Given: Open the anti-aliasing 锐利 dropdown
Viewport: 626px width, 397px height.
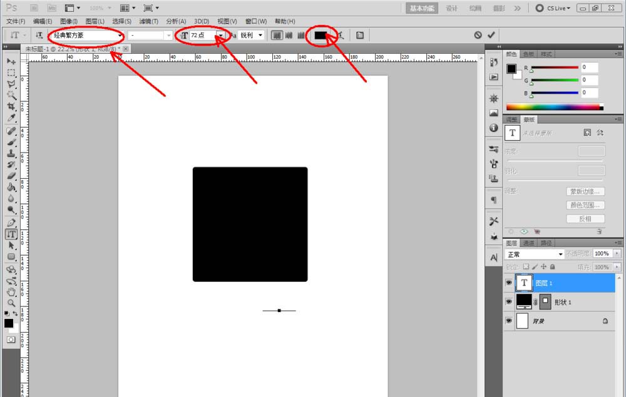Looking at the screenshot, I should pos(260,35).
